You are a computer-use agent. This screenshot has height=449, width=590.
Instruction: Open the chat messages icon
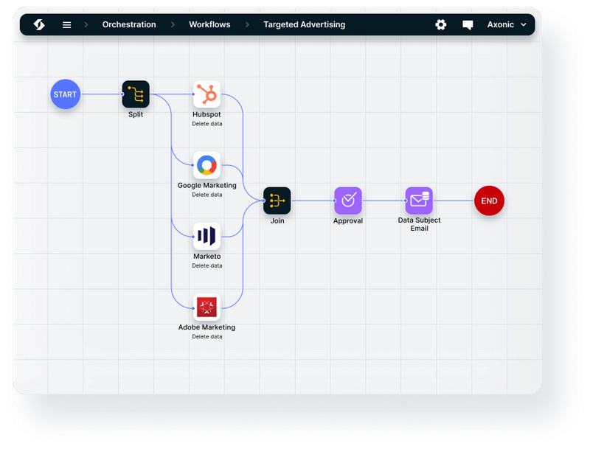pyautogui.click(x=468, y=24)
